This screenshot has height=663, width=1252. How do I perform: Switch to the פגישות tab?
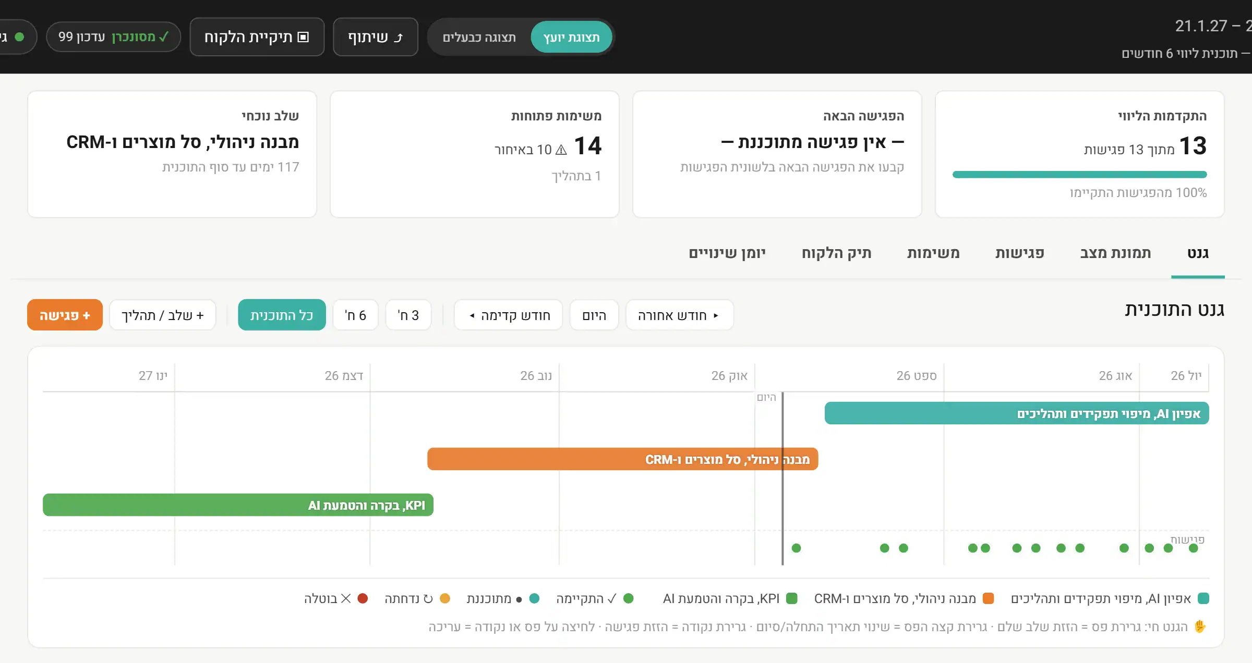1019,253
